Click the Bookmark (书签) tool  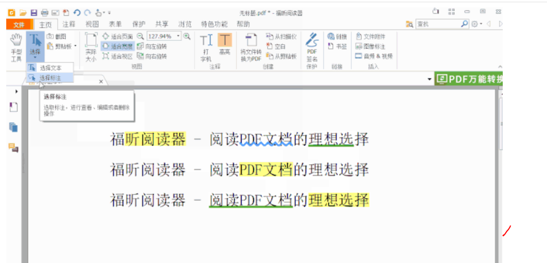338,46
